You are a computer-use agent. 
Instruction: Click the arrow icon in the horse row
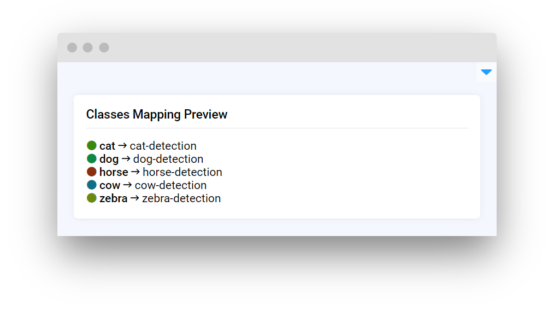135,172
